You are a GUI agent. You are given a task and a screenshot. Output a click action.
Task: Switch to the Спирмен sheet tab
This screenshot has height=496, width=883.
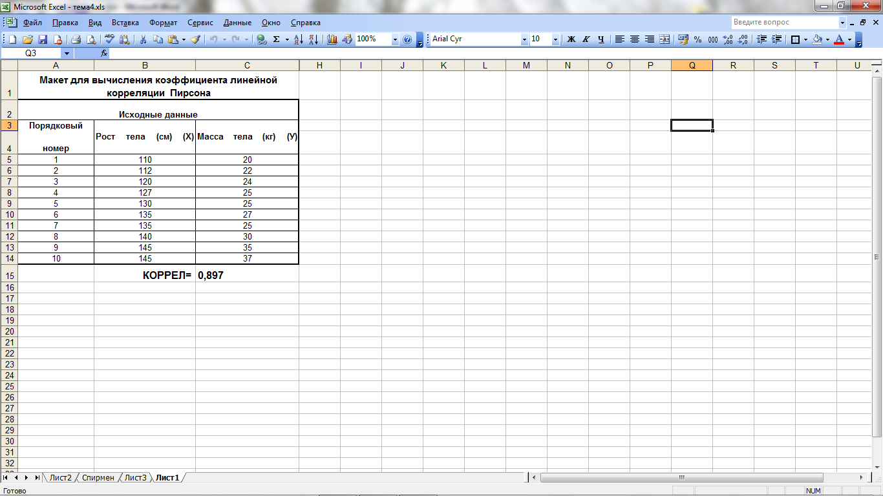(x=98, y=478)
